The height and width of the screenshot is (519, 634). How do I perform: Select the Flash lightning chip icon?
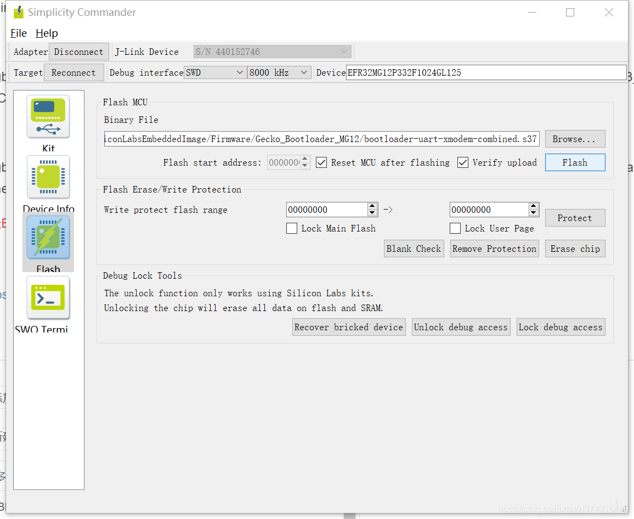[x=48, y=238]
